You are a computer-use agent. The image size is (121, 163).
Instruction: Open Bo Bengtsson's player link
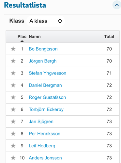tap(43, 49)
